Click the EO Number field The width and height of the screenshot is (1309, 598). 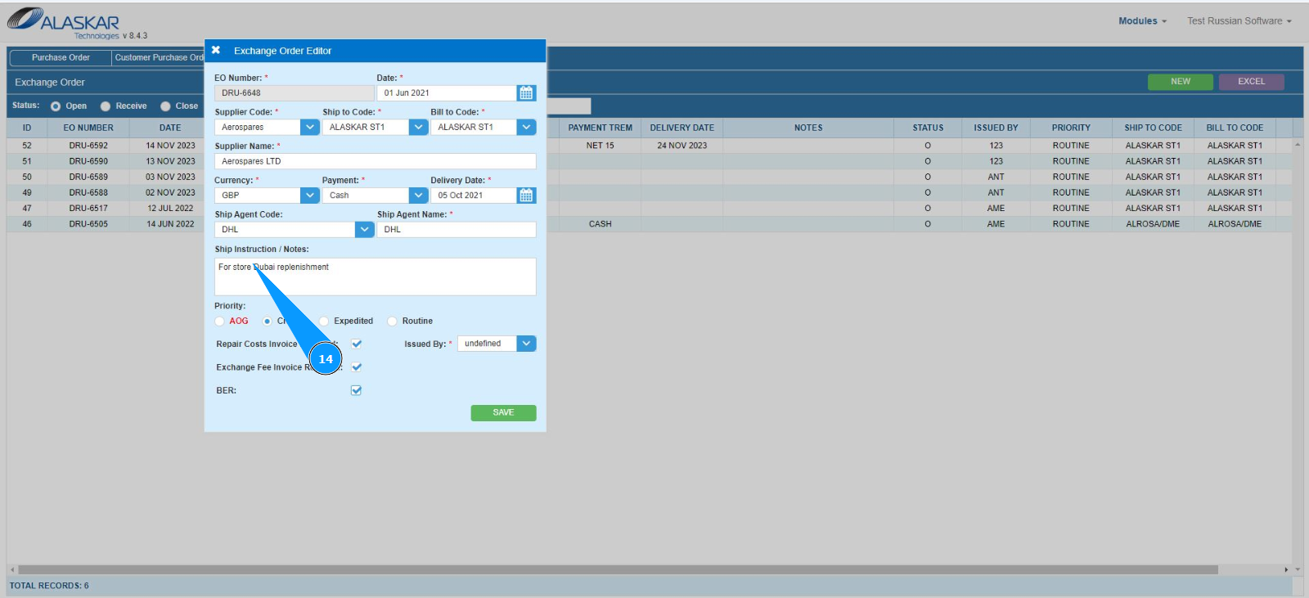click(295, 93)
